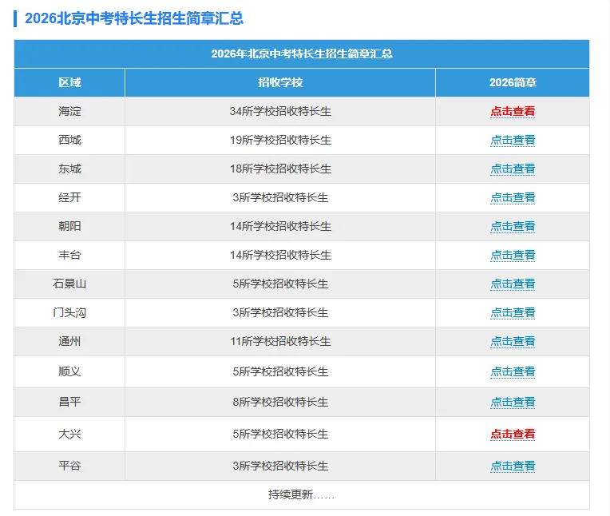The height and width of the screenshot is (516, 610).
Task: Open the 点击查看 link for 通州
Action: 513,342
